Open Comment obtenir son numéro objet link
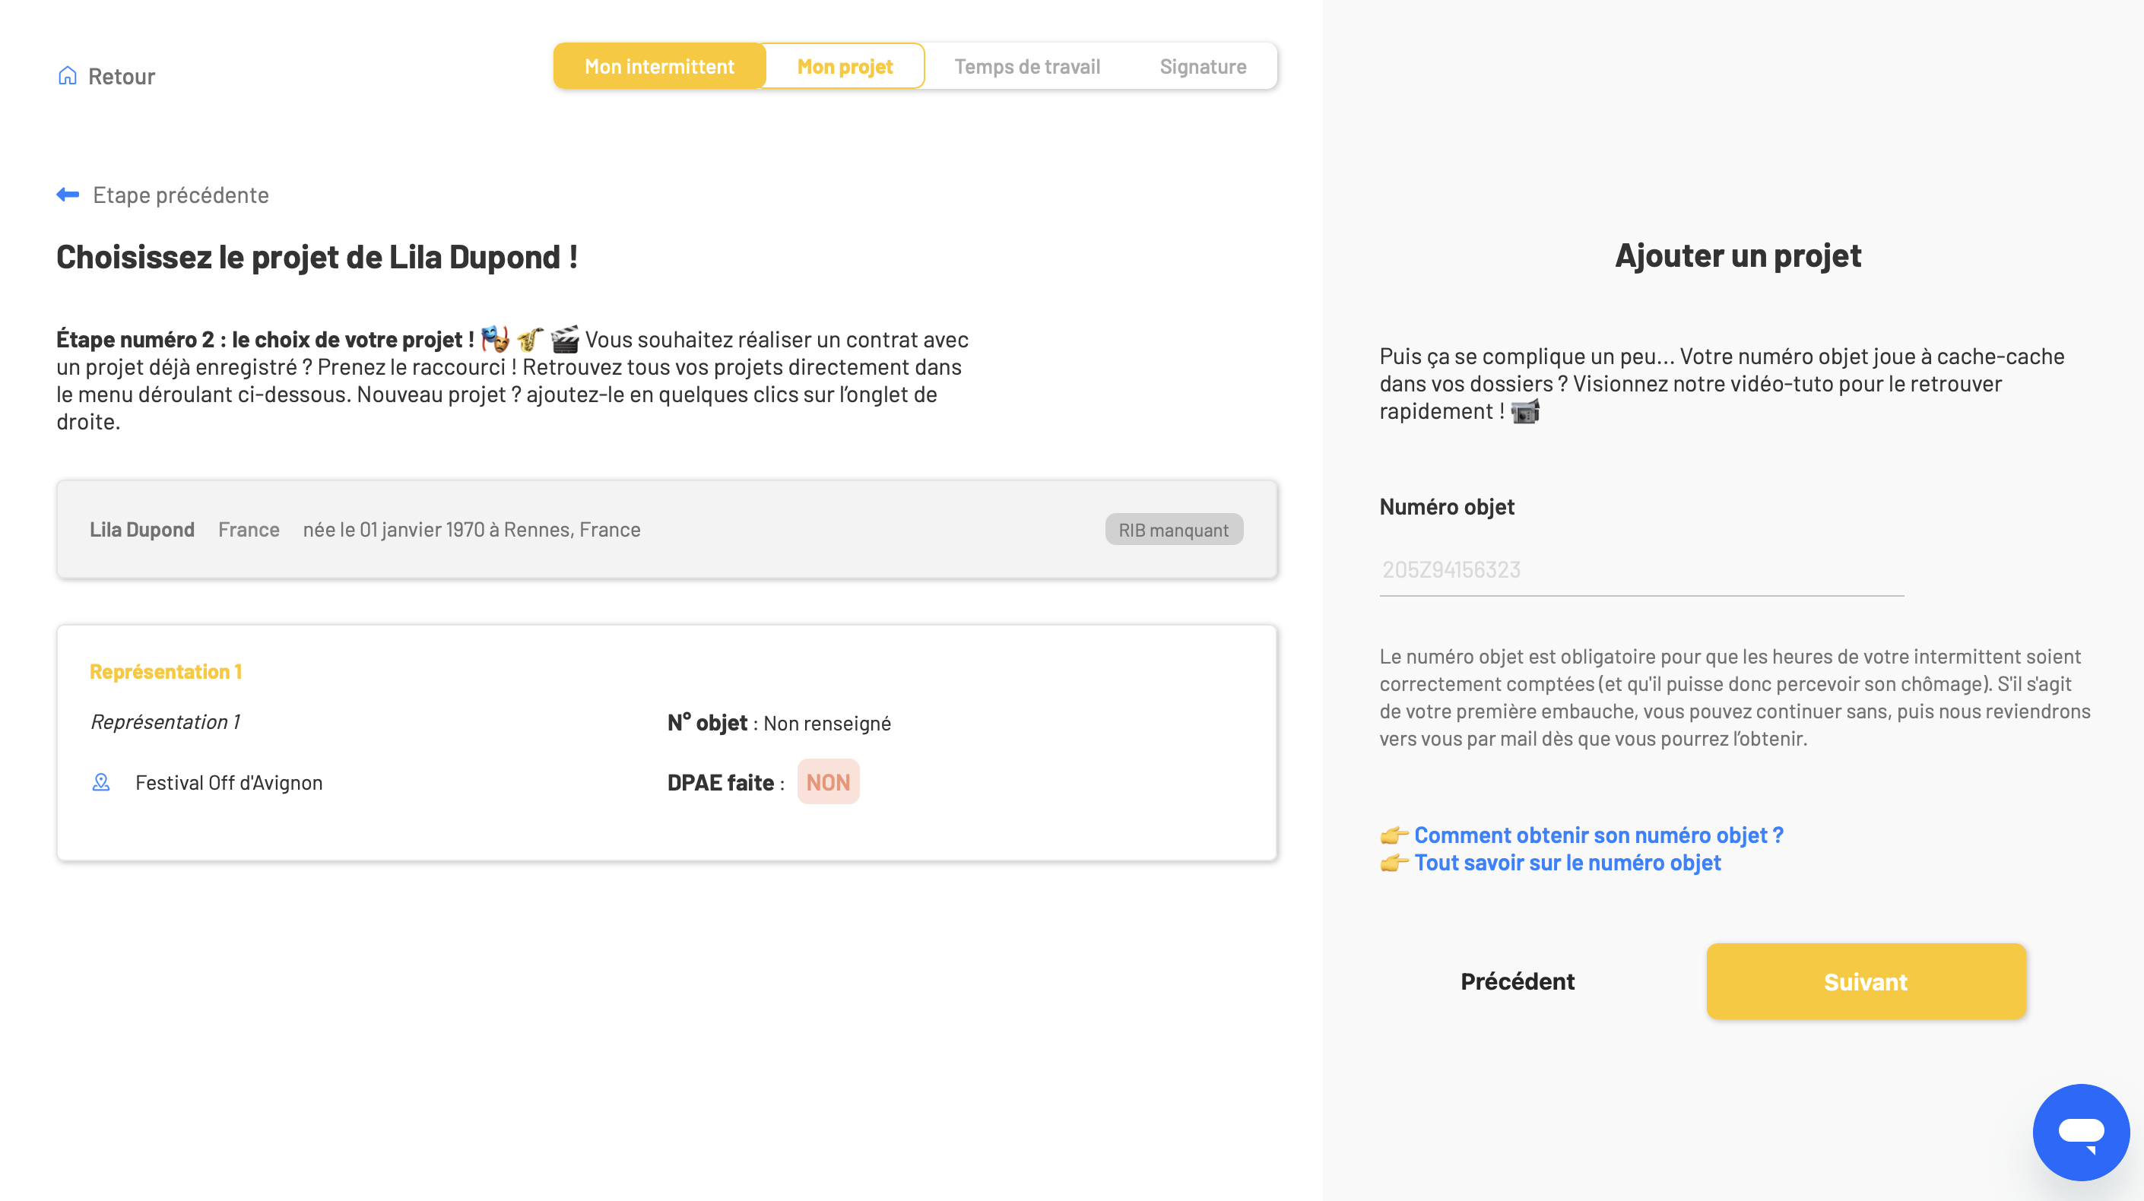The image size is (2144, 1201). pyautogui.click(x=1598, y=835)
